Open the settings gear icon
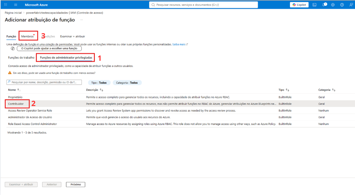 pos(333,5)
